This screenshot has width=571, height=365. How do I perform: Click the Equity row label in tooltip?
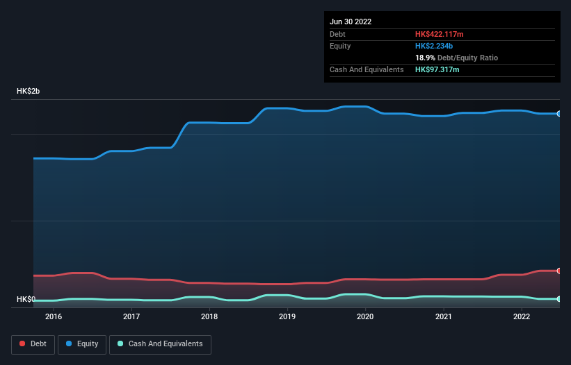(340, 46)
